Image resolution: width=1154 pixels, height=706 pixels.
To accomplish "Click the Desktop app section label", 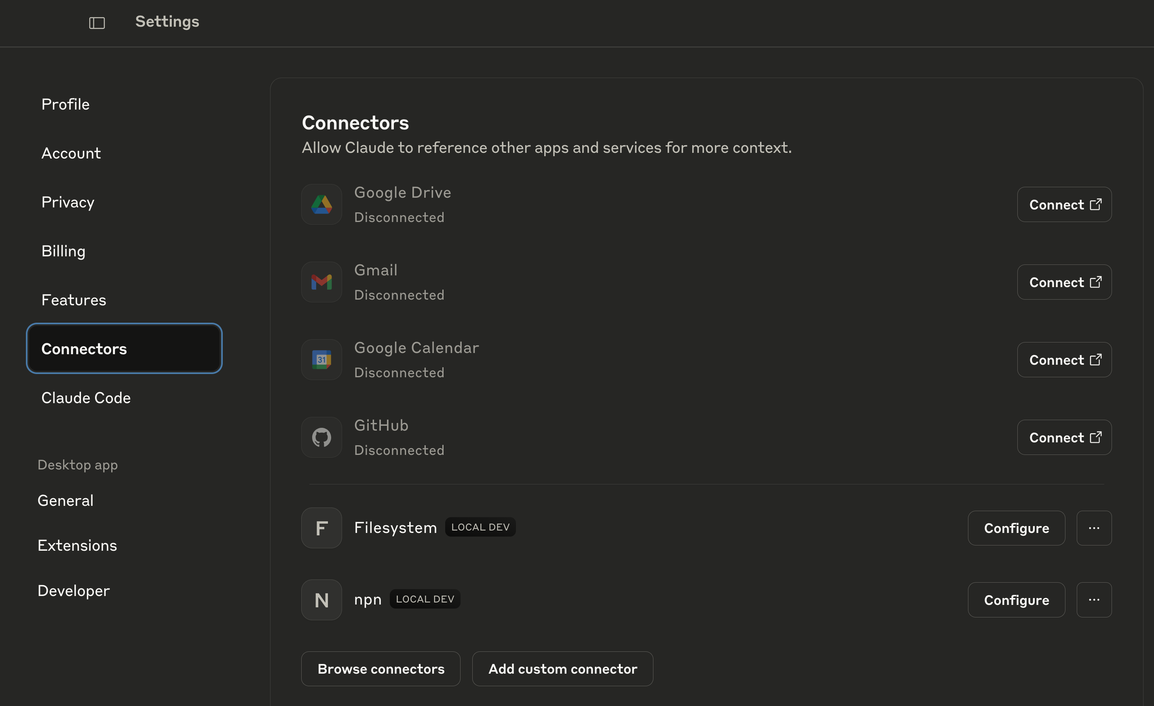I will 77,465.
